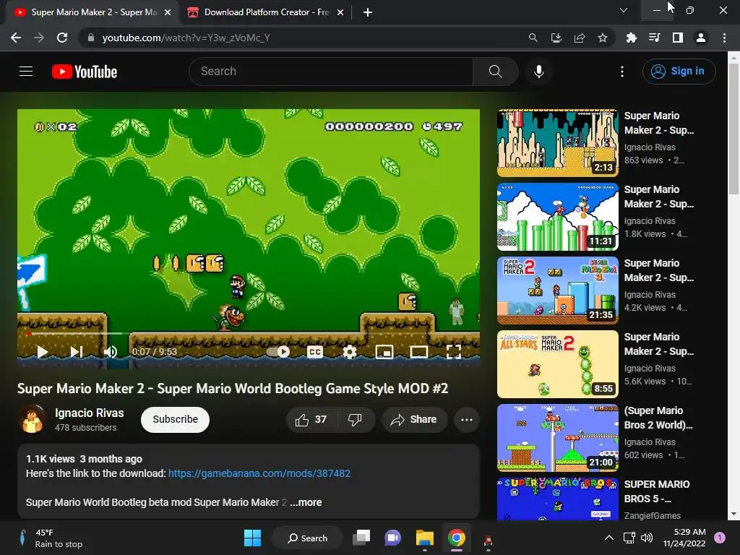The image size is (740, 555).
Task: Click the zoom magnifier in address bar
Action: [x=533, y=38]
